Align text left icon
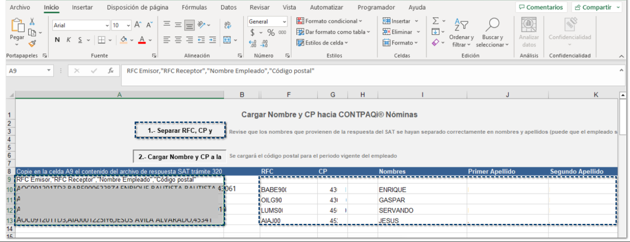The image size is (630, 242). click(x=167, y=40)
